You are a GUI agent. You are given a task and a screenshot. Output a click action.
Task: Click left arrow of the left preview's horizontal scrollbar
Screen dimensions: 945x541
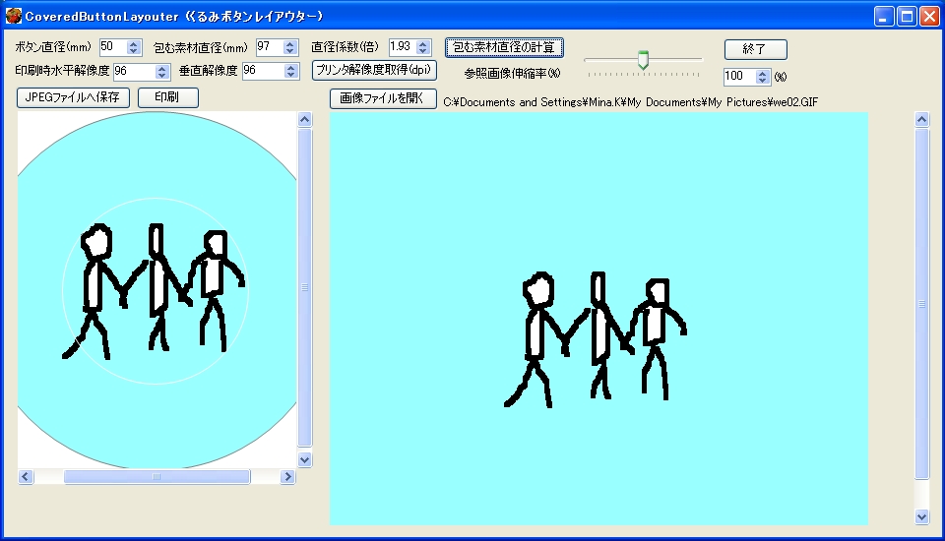[x=25, y=476]
